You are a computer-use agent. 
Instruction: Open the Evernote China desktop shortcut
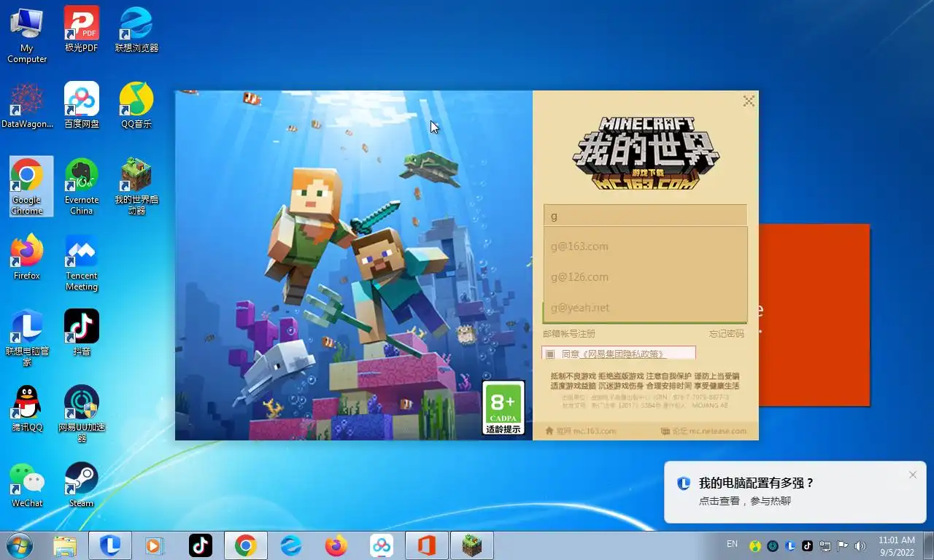pos(82,187)
